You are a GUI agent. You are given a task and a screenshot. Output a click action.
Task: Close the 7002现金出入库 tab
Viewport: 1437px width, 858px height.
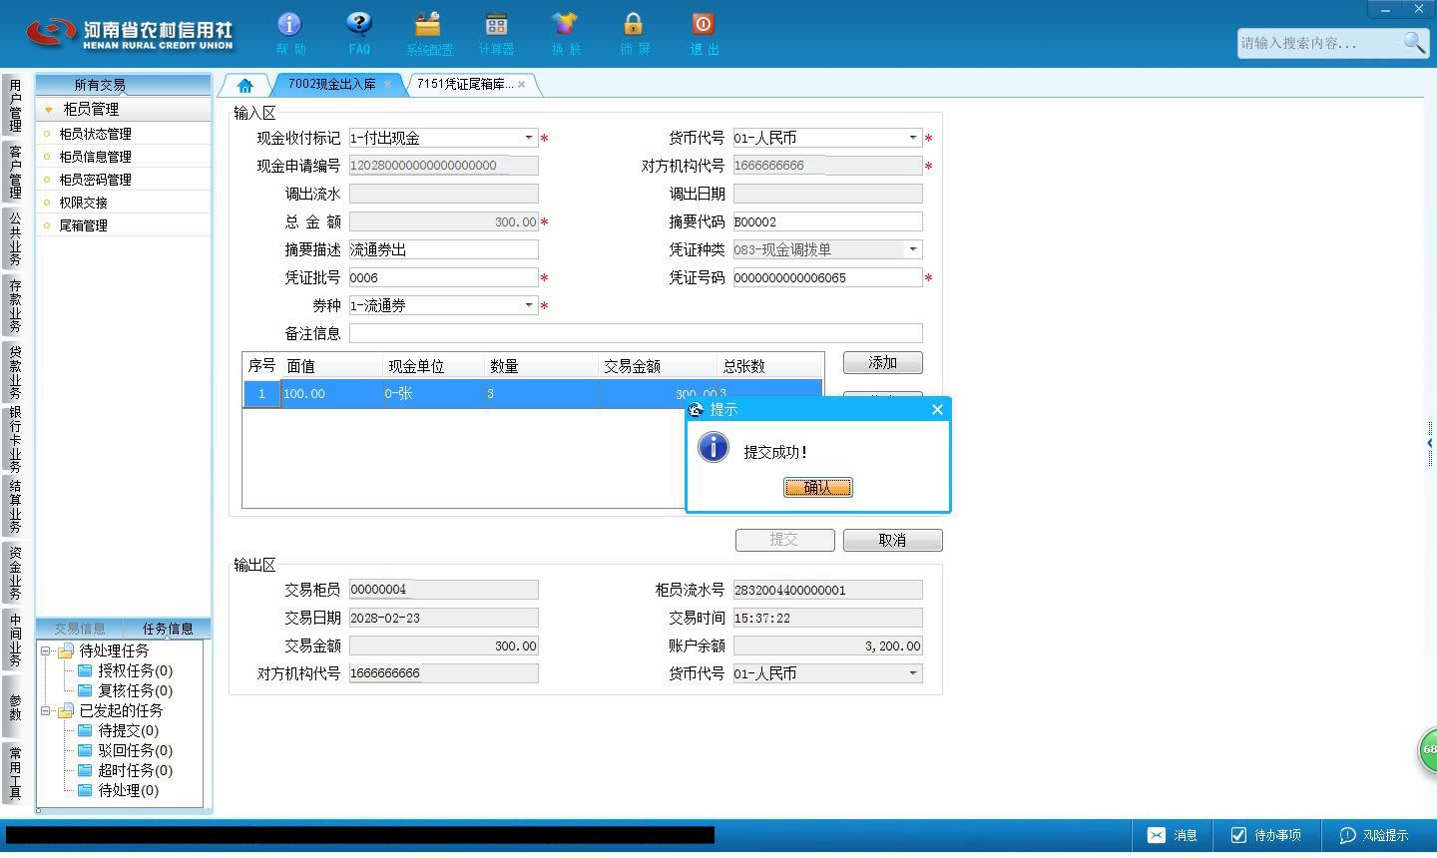coord(387,85)
